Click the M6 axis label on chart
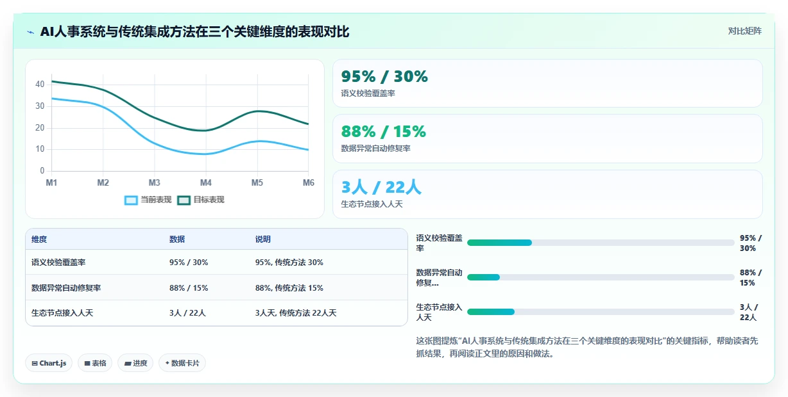 (309, 182)
